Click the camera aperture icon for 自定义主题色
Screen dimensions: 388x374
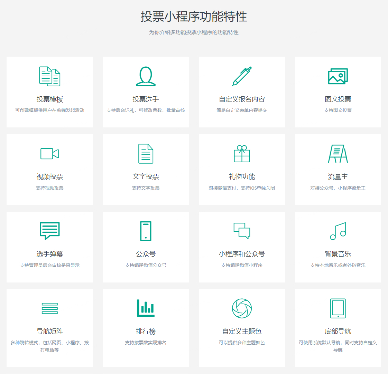(x=242, y=308)
